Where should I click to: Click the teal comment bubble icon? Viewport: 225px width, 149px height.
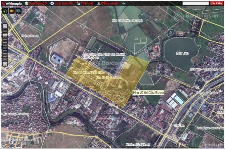click(19, 11)
